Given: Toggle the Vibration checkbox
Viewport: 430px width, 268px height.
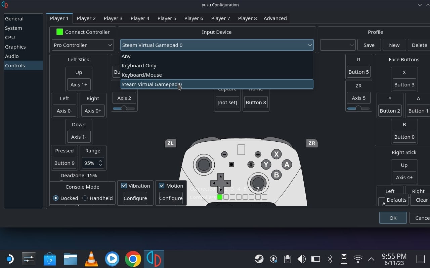Looking at the screenshot, I should (x=124, y=186).
